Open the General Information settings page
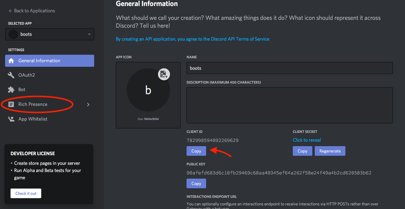Viewport: 405px width, 209px height. click(x=50, y=61)
